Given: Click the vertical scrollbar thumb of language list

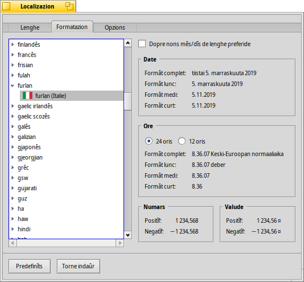Looking at the screenshot, I should point(128,101).
